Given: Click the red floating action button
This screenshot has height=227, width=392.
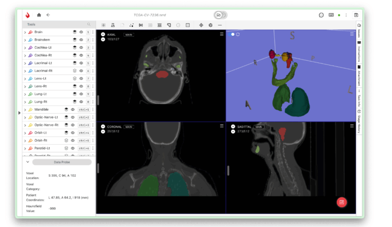Looking at the screenshot, I should (341, 202).
